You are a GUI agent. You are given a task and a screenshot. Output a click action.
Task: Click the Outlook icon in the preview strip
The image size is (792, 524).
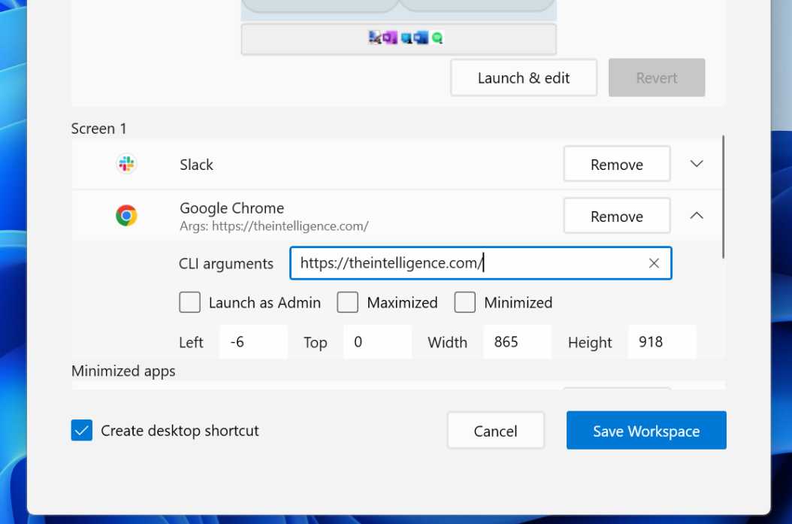(x=420, y=37)
